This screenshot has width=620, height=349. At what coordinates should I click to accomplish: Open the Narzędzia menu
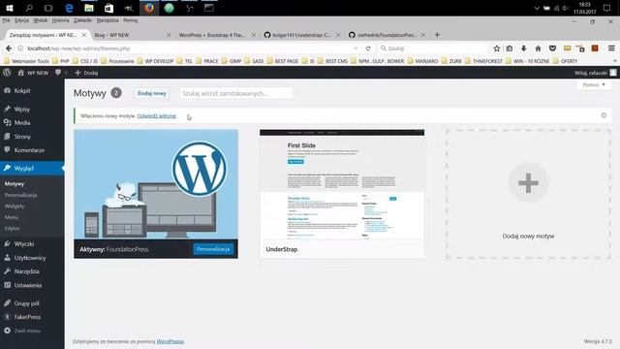[x=108, y=20]
